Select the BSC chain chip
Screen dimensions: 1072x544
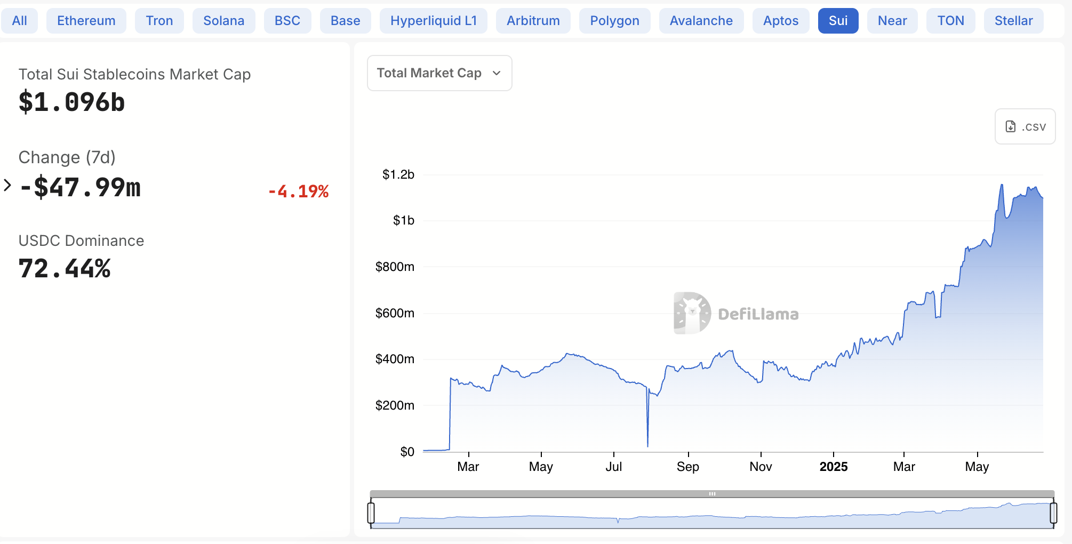tap(287, 20)
